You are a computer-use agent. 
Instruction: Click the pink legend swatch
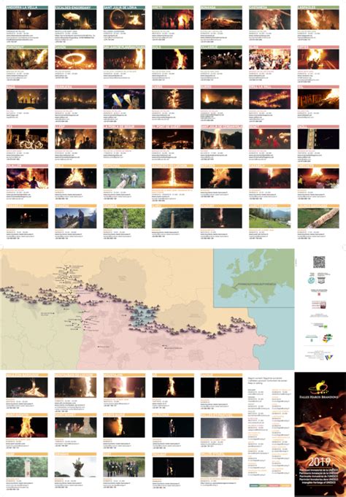pyautogui.click(x=275, y=485)
